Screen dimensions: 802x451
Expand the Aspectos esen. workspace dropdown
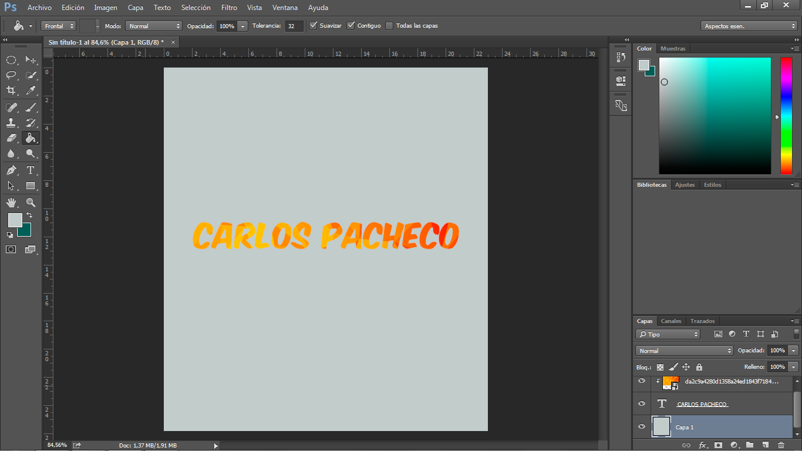coord(749,26)
